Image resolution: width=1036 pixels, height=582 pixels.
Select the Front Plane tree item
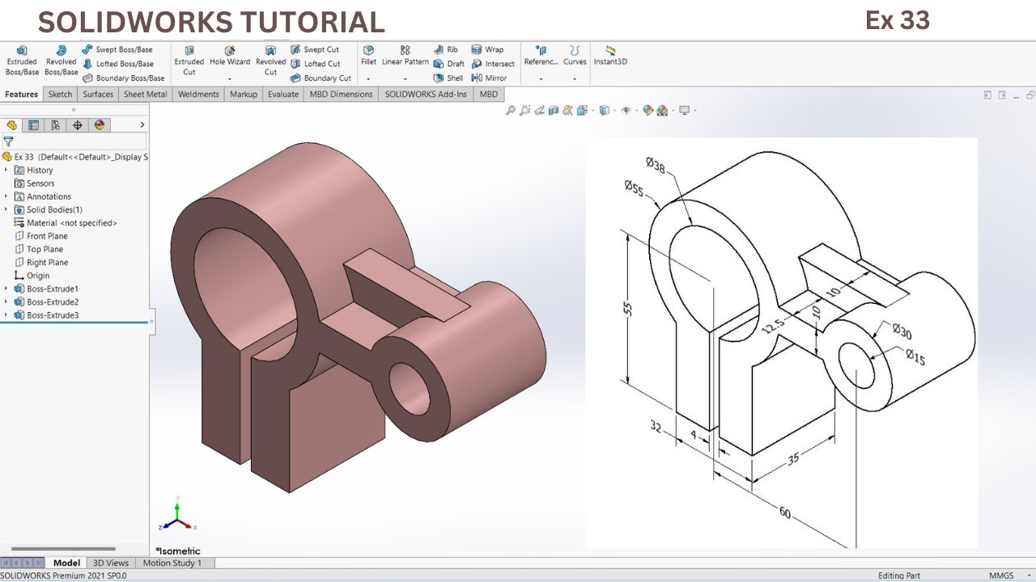[x=41, y=236]
